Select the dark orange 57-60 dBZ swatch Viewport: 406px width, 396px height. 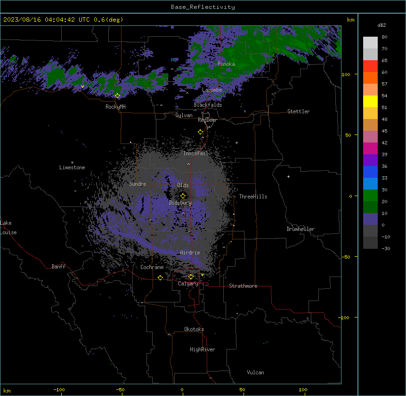click(x=370, y=78)
